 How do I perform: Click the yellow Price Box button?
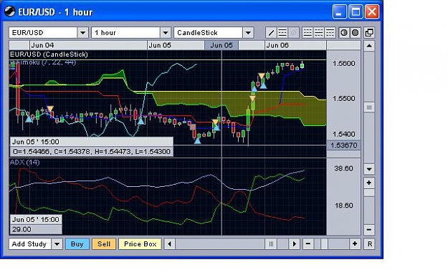(140, 244)
